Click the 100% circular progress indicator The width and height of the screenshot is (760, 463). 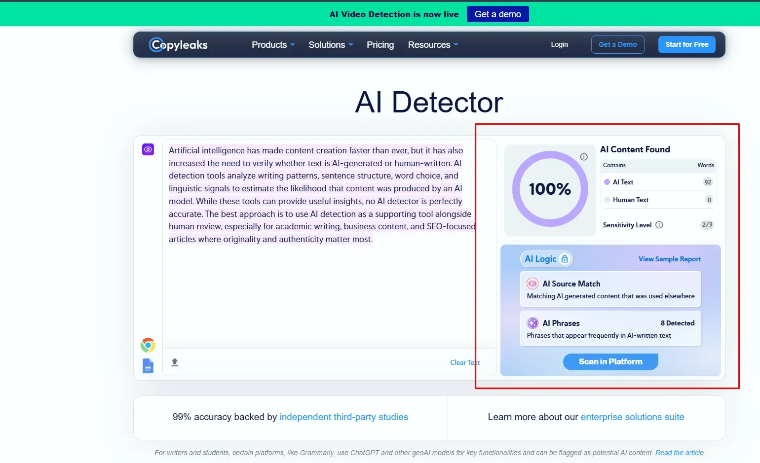550,189
